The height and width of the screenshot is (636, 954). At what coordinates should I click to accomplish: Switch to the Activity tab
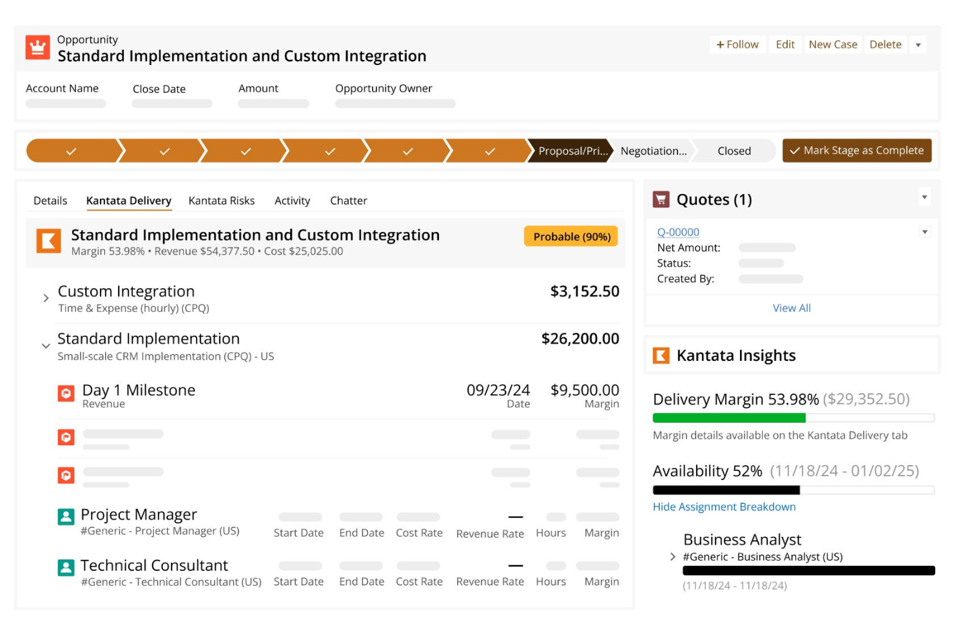(292, 200)
